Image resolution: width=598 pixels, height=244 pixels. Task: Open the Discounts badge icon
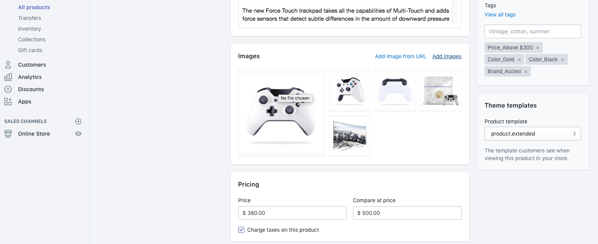[x=8, y=89]
